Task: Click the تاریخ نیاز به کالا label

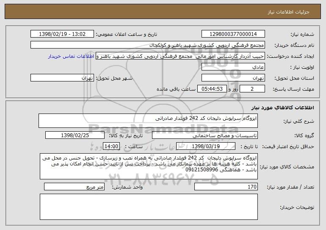Action: [x=126, y=136]
